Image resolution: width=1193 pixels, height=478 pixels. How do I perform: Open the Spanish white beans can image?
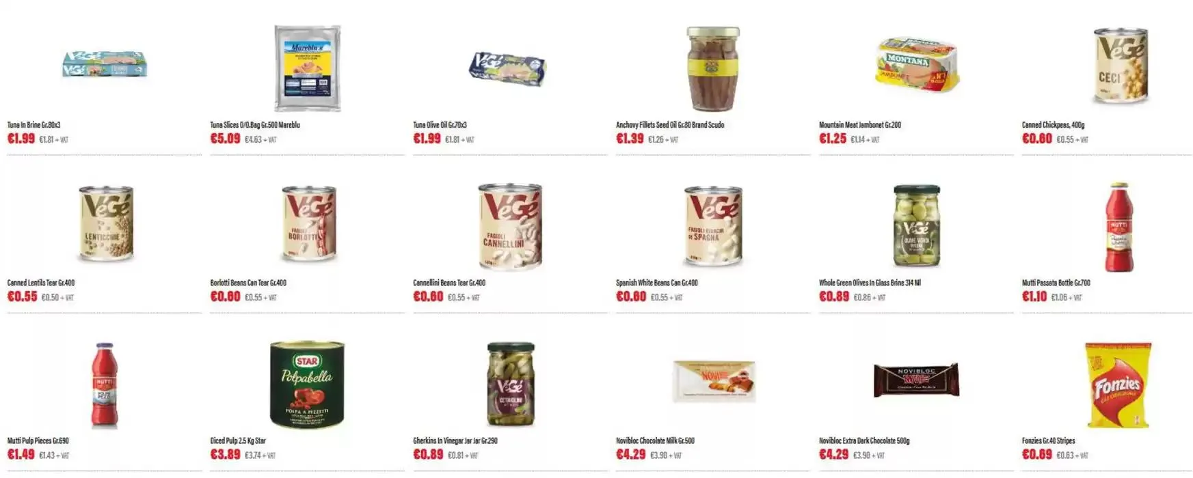[x=713, y=225]
